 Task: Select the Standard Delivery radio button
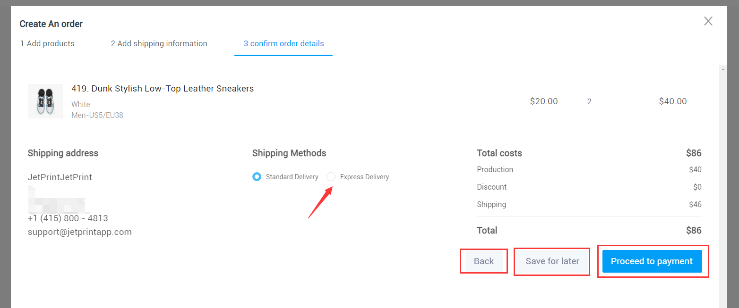click(257, 177)
